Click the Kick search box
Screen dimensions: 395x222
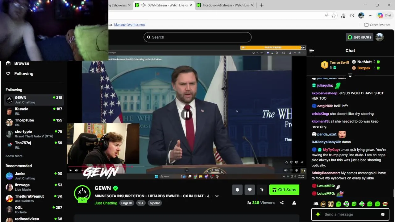click(197, 37)
